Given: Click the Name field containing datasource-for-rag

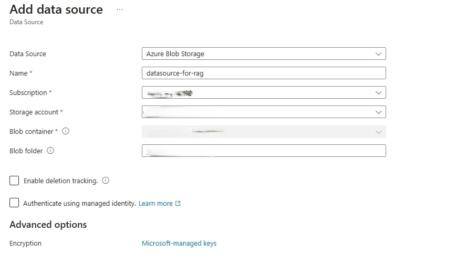Looking at the screenshot, I should (263, 73).
